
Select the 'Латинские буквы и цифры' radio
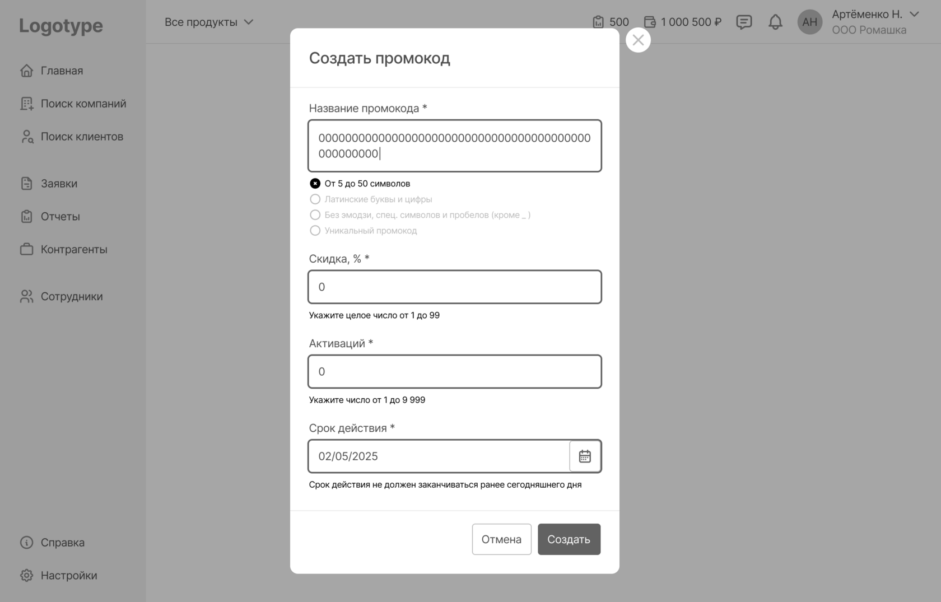(315, 199)
